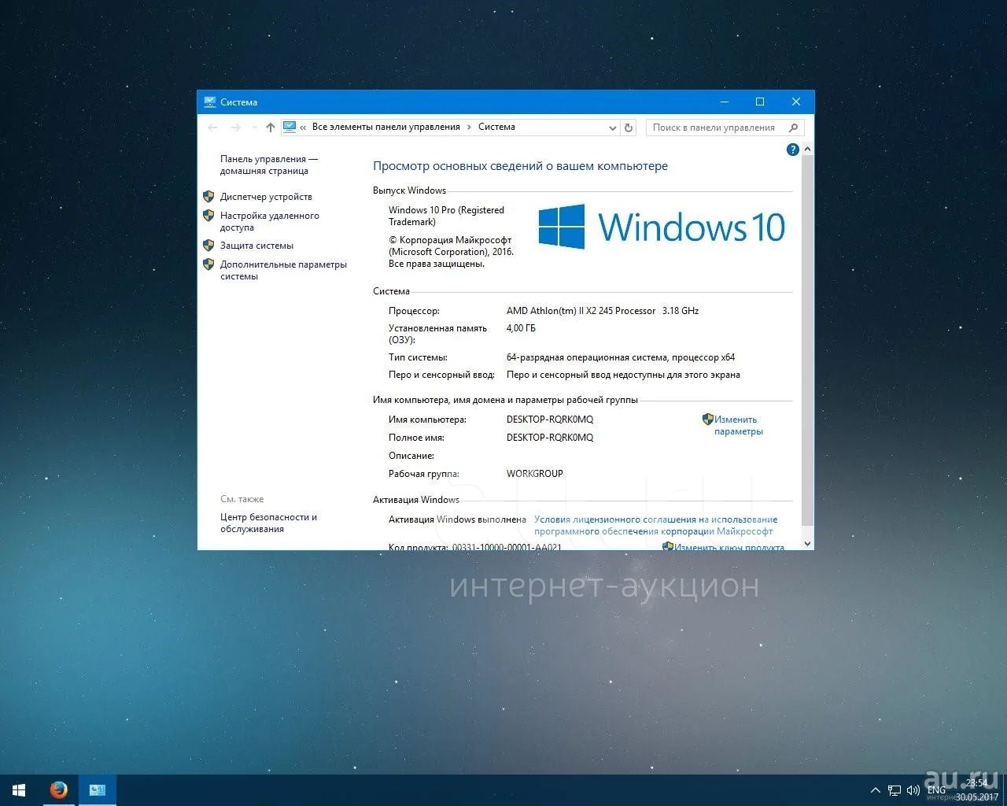
Task: Open Защита системы link
Action: pos(256,246)
